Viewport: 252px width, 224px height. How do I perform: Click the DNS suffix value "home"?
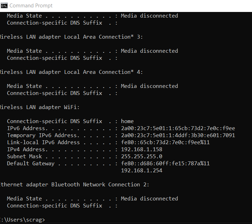coord(127,121)
